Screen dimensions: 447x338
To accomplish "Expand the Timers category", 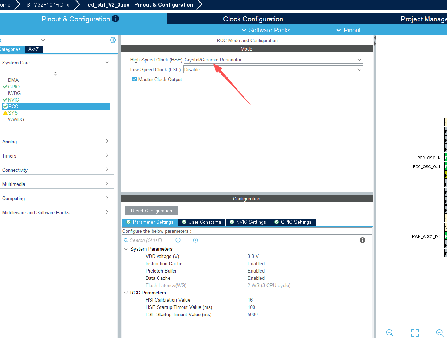I will [107, 155].
